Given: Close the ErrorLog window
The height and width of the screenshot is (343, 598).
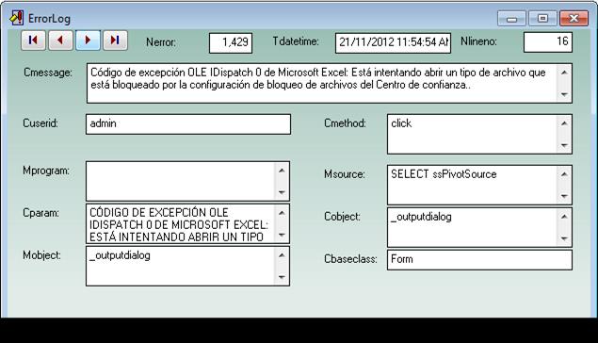Looking at the screenshot, I should tap(574, 18).
